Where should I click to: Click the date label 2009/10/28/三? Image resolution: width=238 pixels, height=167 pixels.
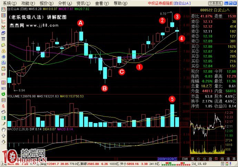[x=167, y=159]
